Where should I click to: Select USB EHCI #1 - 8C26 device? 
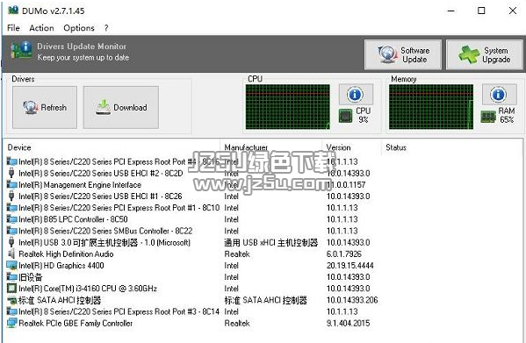click(x=100, y=196)
